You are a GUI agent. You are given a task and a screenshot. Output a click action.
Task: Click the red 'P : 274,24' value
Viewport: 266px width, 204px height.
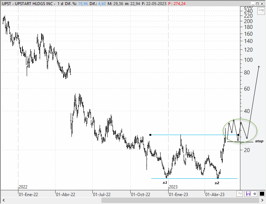click(x=177, y=4)
